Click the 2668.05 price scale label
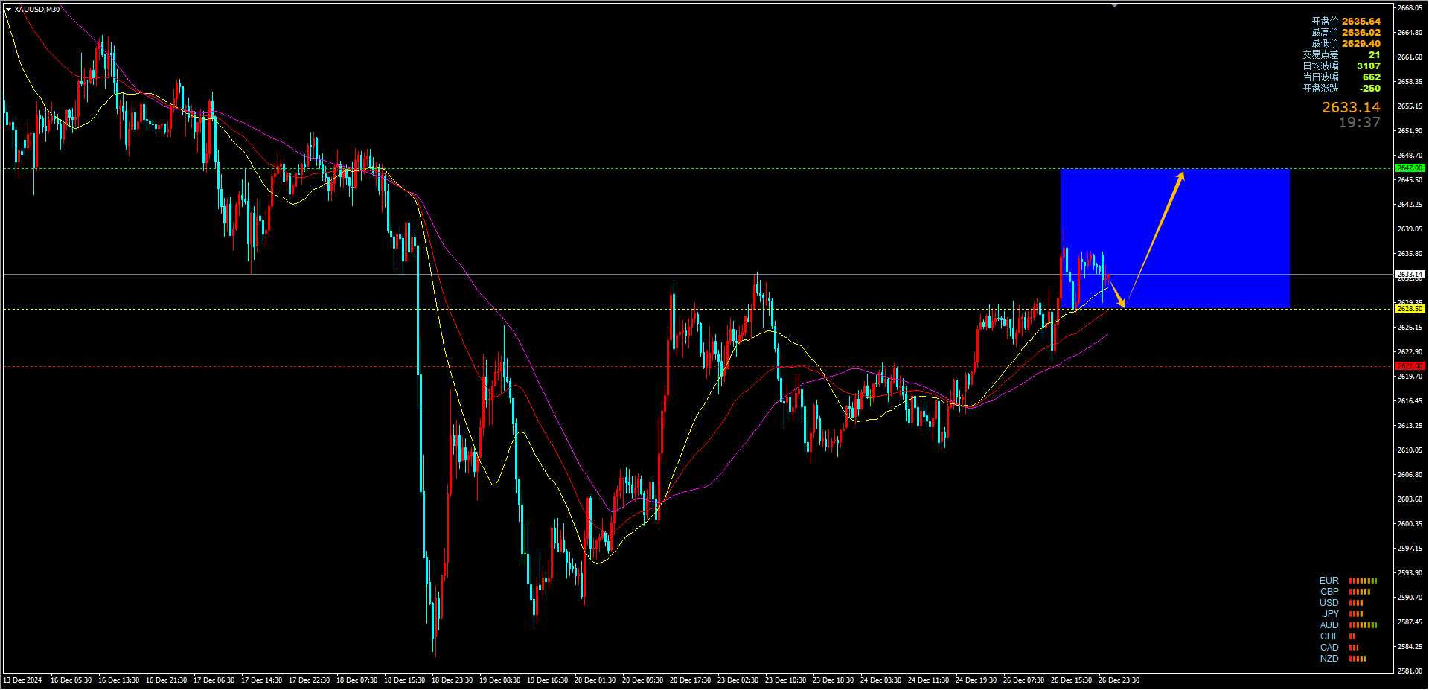This screenshot has height=690, width=1429. 1410,8
